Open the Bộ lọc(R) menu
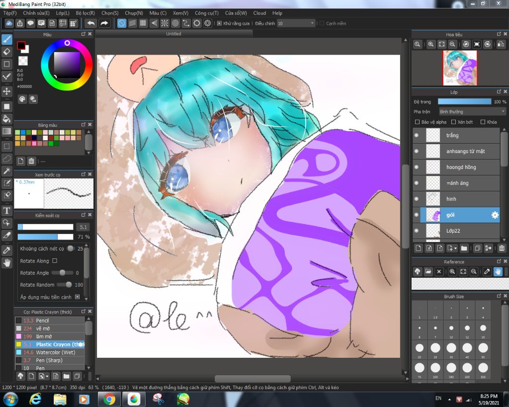This screenshot has height=407, width=509. click(85, 13)
